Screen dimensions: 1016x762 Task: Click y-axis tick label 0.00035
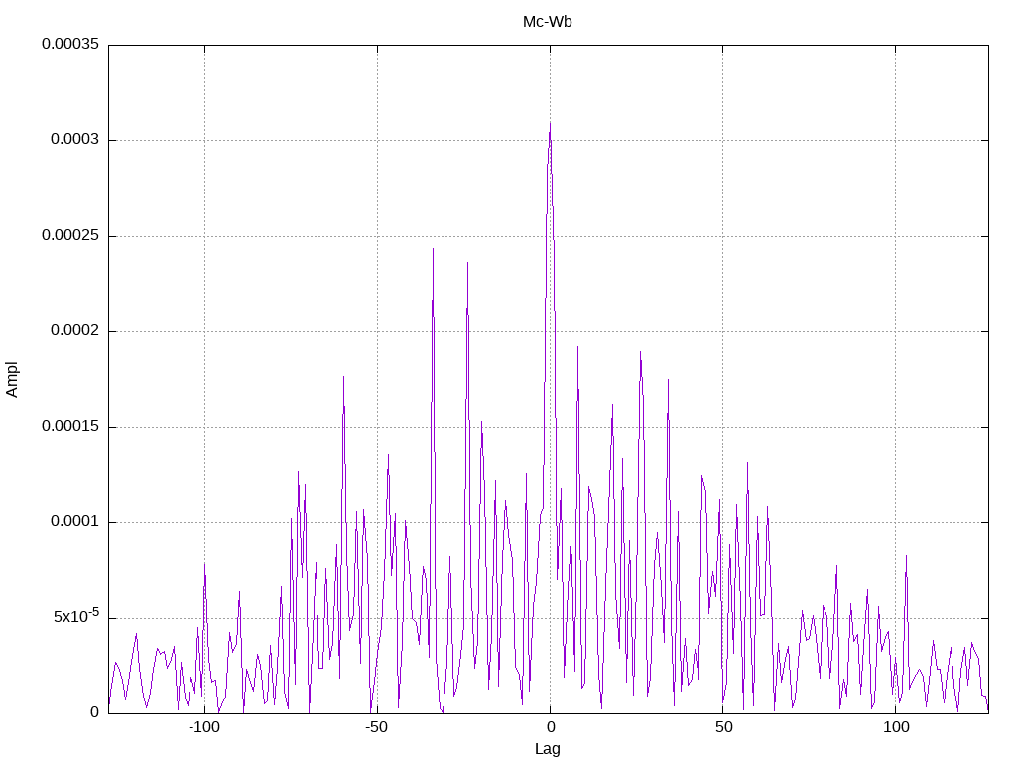tap(70, 44)
